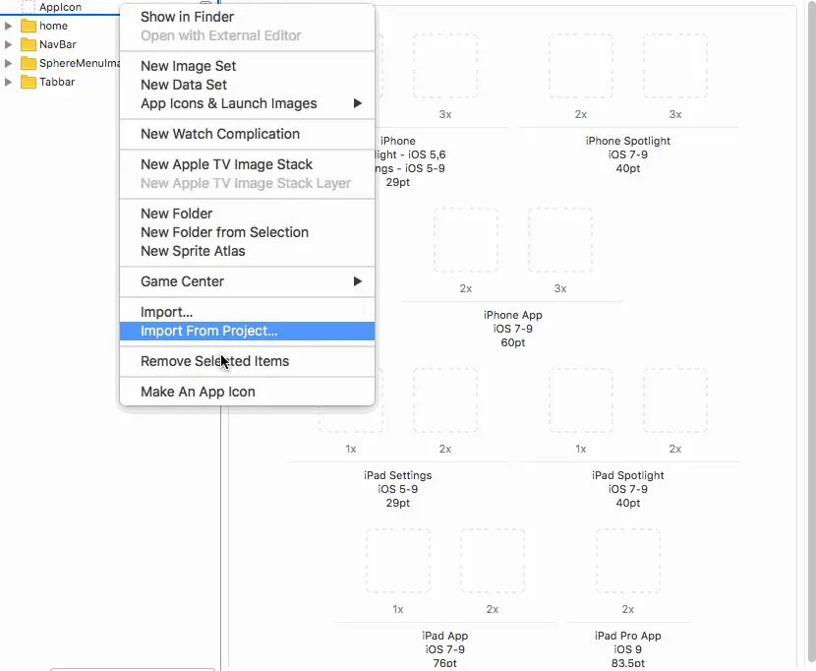Screen dimensions: 816x671
Task: Choose Remove Selected Items
Action: tap(247, 361)
